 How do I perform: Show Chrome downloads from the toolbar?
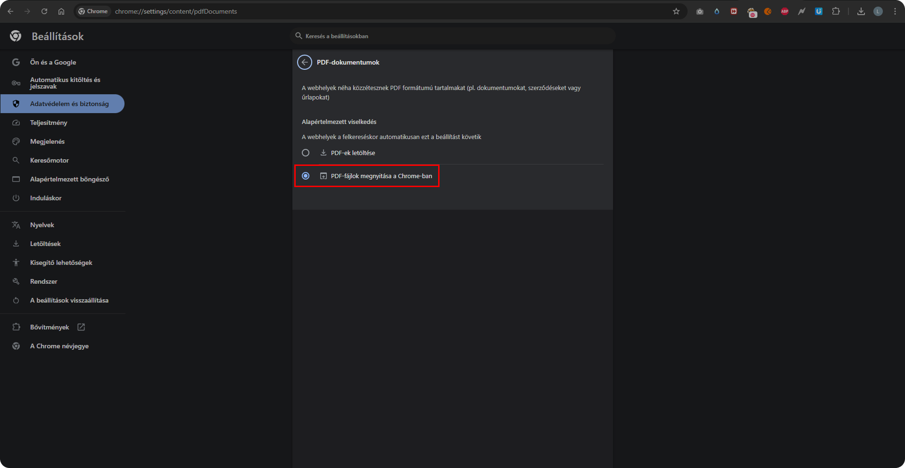[861, 11]
